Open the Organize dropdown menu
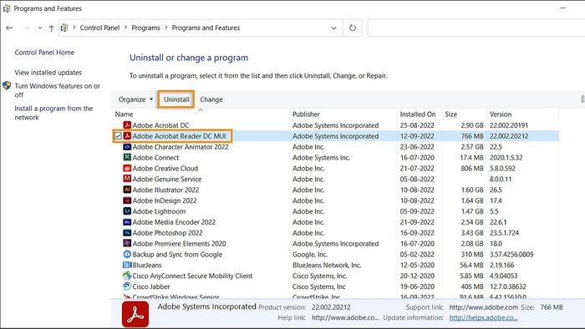 [135, 99]
